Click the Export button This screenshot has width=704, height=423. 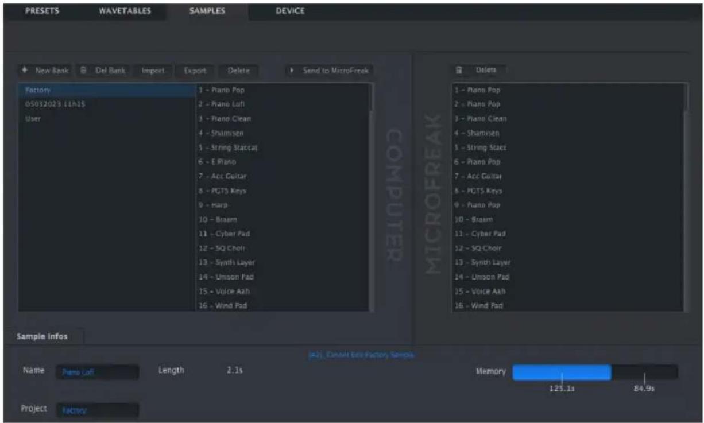pyautogui.click(x=194, y=71)
